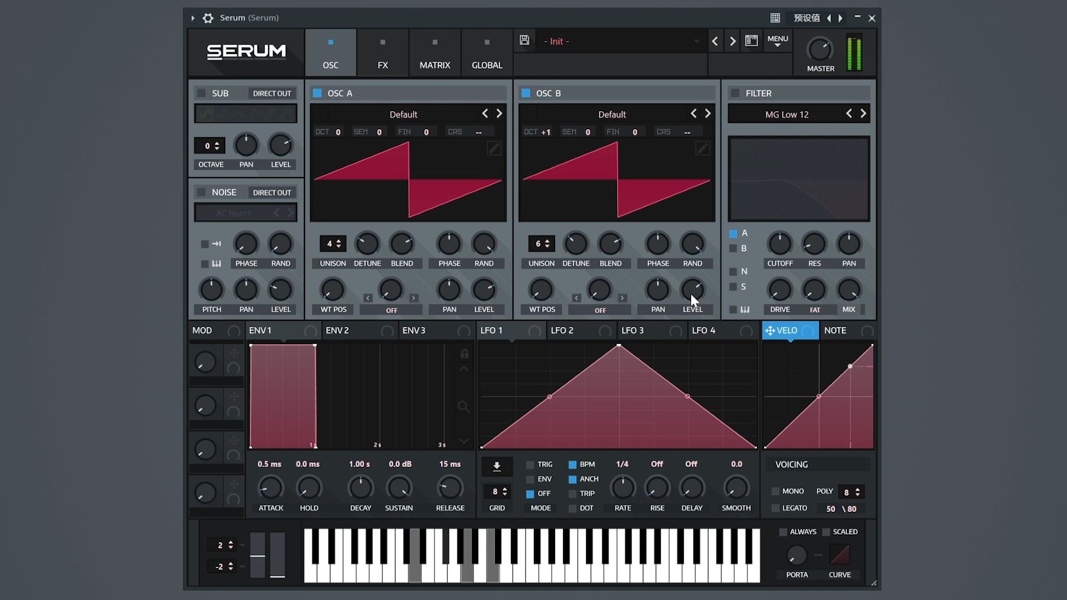Screen dimensions: 1067x600
Task: Adjust LFO grid size stepper
Action: 497,492
